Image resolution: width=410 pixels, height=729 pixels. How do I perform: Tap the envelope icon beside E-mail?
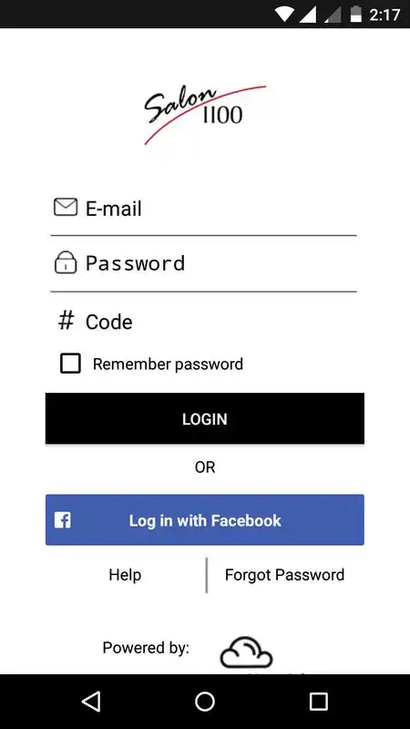66,208
